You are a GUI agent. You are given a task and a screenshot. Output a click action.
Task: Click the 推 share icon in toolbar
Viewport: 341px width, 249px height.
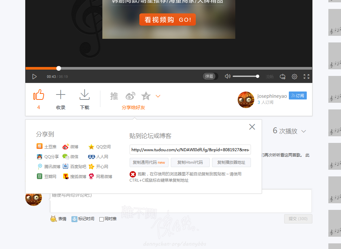pyautogui.click(x=114, y=96)
